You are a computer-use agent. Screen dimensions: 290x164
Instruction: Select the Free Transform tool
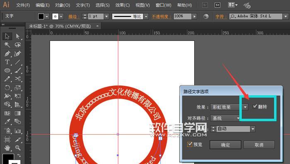point(17,96)
